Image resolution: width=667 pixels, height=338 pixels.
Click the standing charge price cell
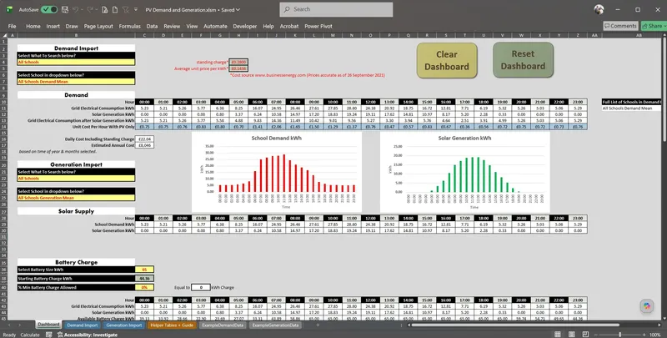click(238, 62)
